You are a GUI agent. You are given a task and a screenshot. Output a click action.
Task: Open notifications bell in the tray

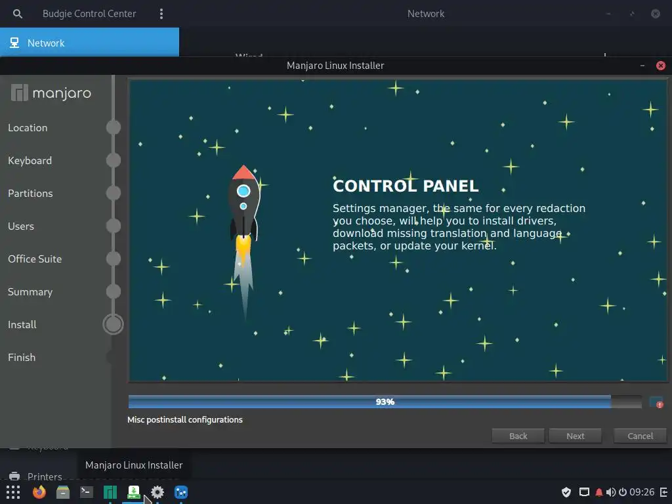[599, 492]
